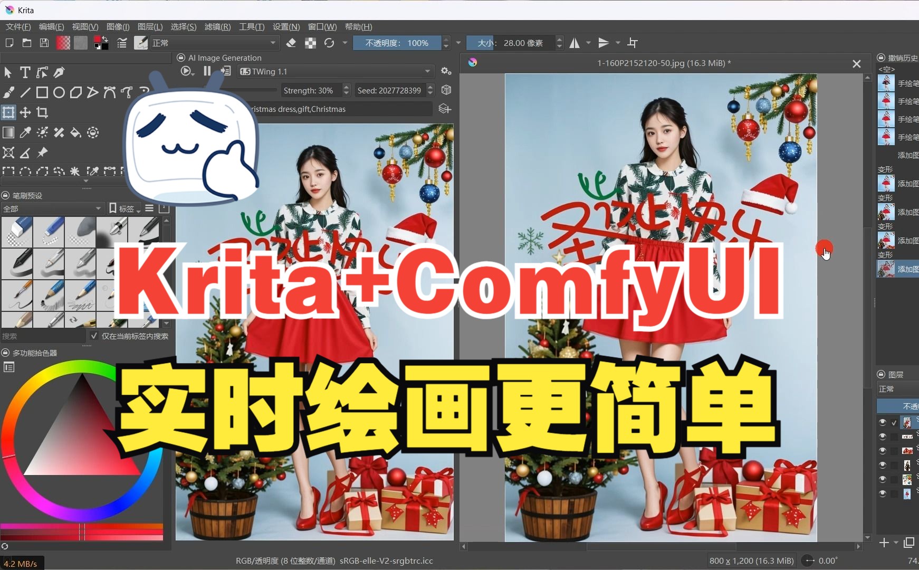Select the Measure tool
This screenshot has height=570, width=919.
tap(25, 153)
